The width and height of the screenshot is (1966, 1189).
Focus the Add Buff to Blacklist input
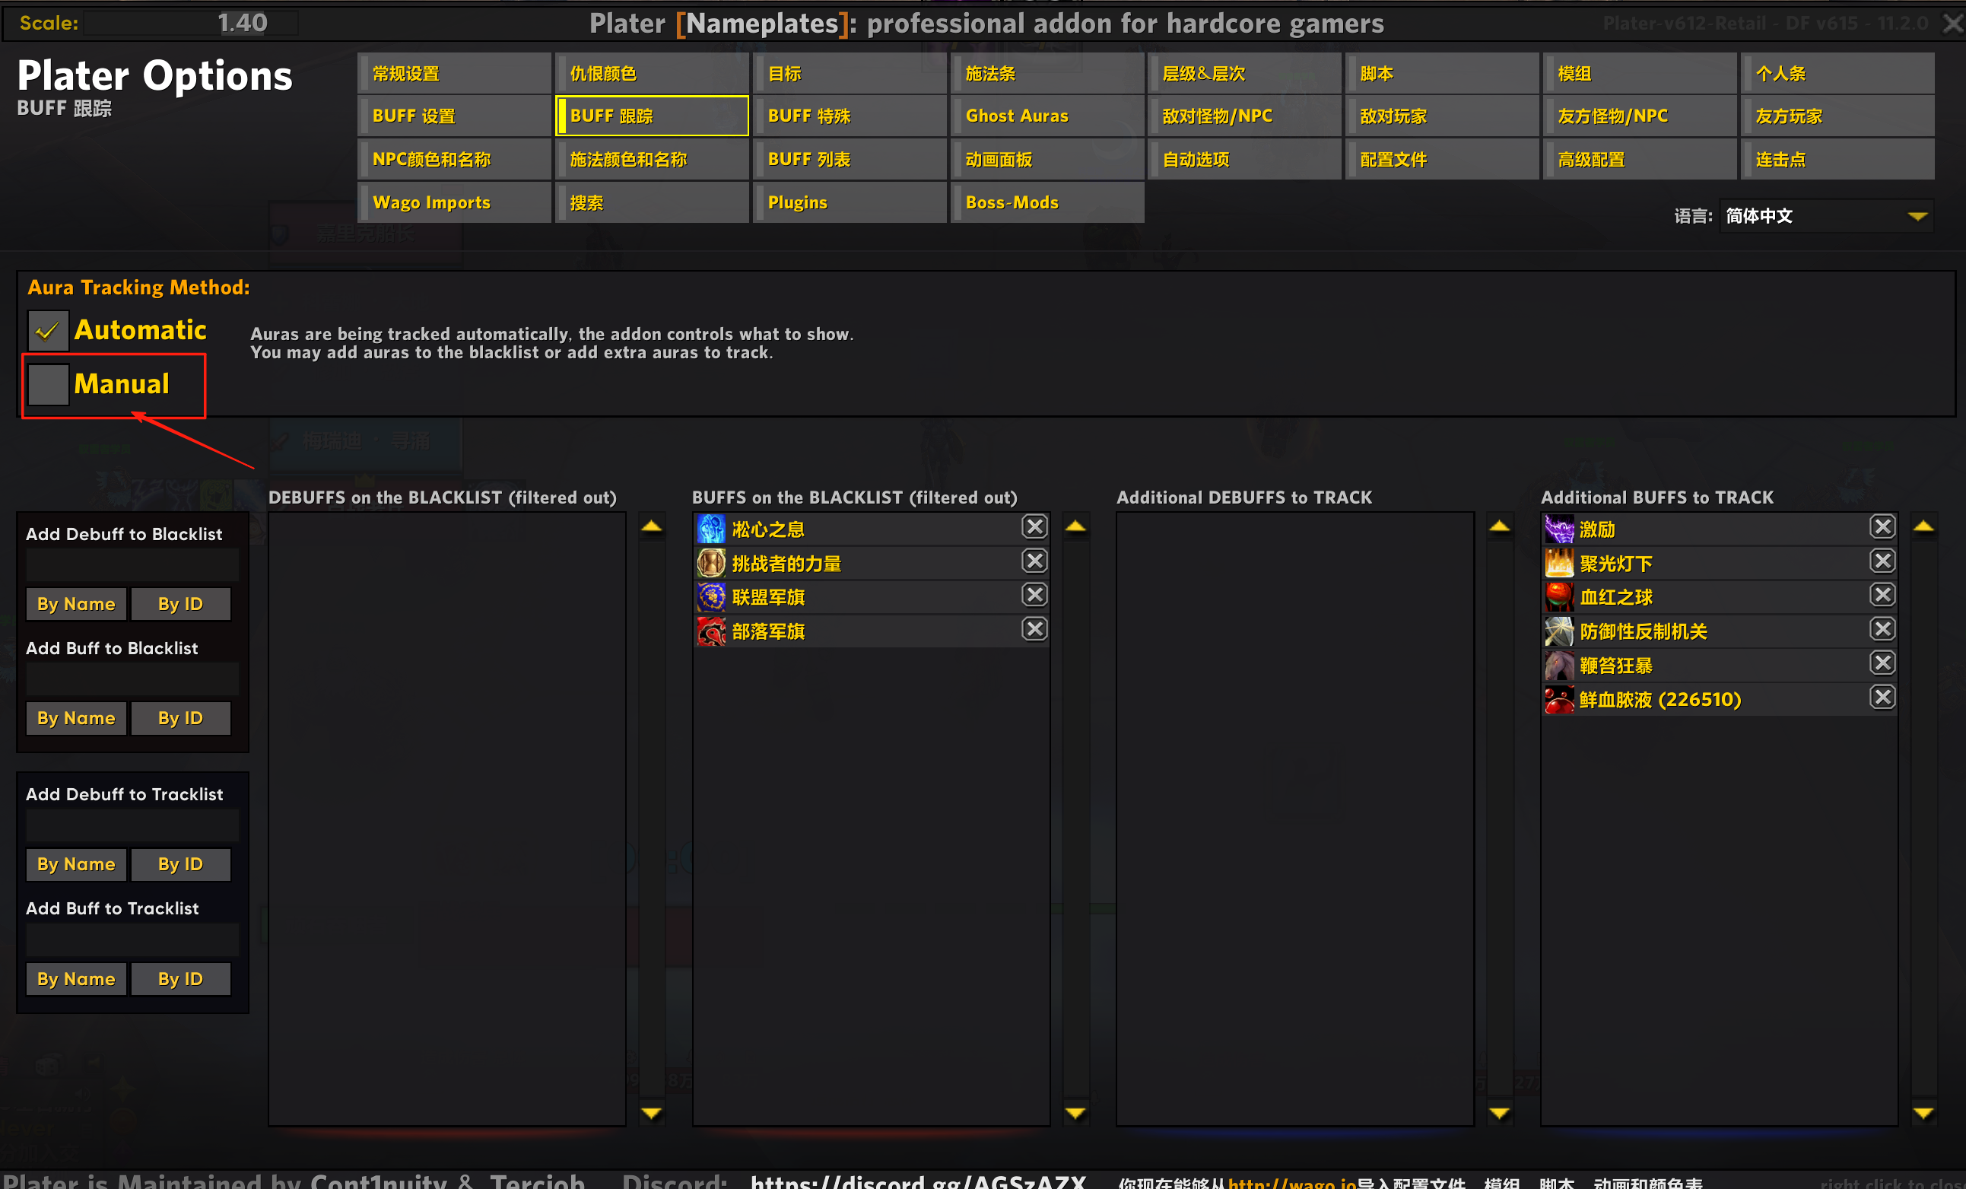[x=132, y=679]
